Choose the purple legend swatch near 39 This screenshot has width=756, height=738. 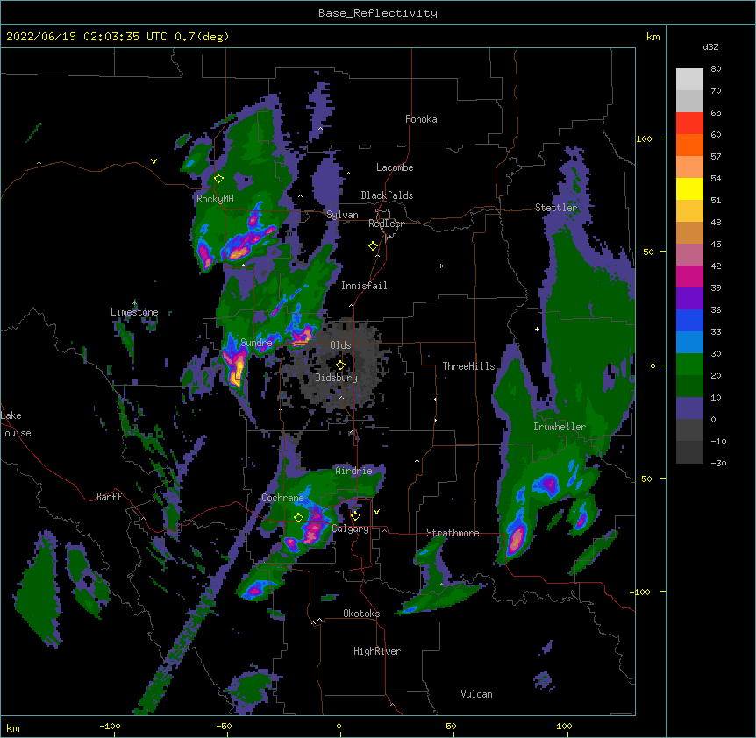[689, 298]
